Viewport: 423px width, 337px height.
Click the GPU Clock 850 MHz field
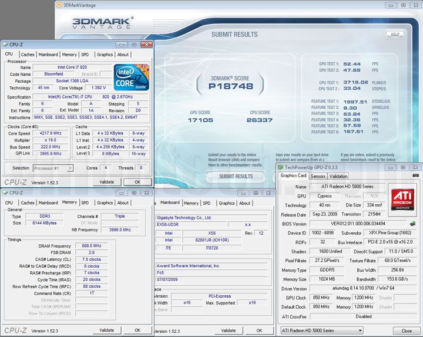pyautogui.click(x=323, y=298)
